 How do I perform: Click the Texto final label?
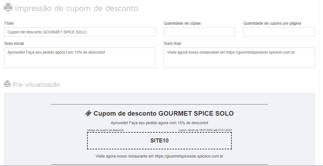pyautogui.click(x=172, y=43)
